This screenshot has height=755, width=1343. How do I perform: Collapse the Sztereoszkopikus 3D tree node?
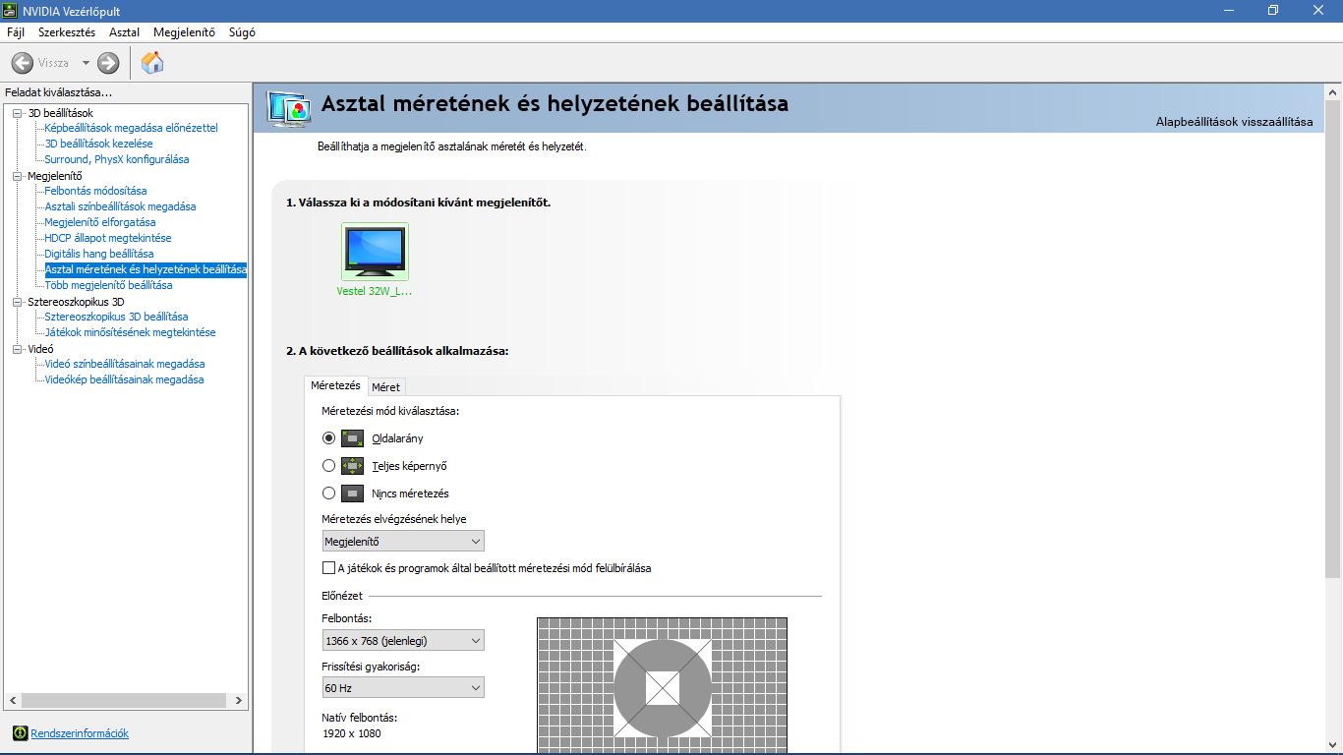coord(18,302)
